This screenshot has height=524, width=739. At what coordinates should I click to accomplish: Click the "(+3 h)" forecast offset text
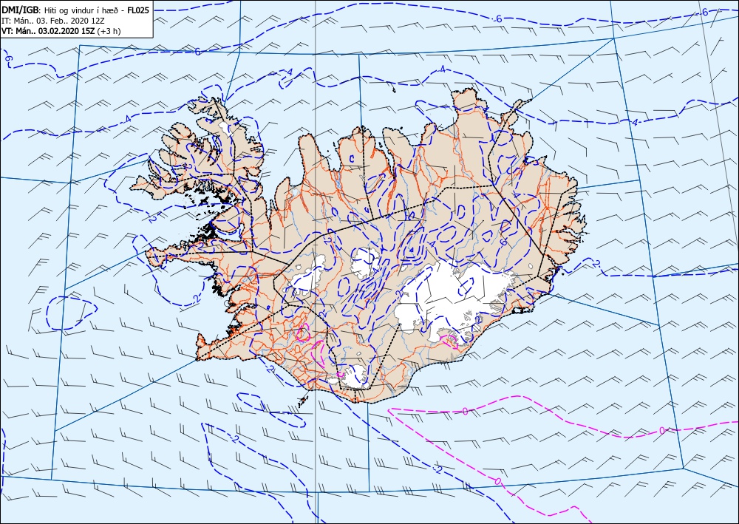coord(109,31)
